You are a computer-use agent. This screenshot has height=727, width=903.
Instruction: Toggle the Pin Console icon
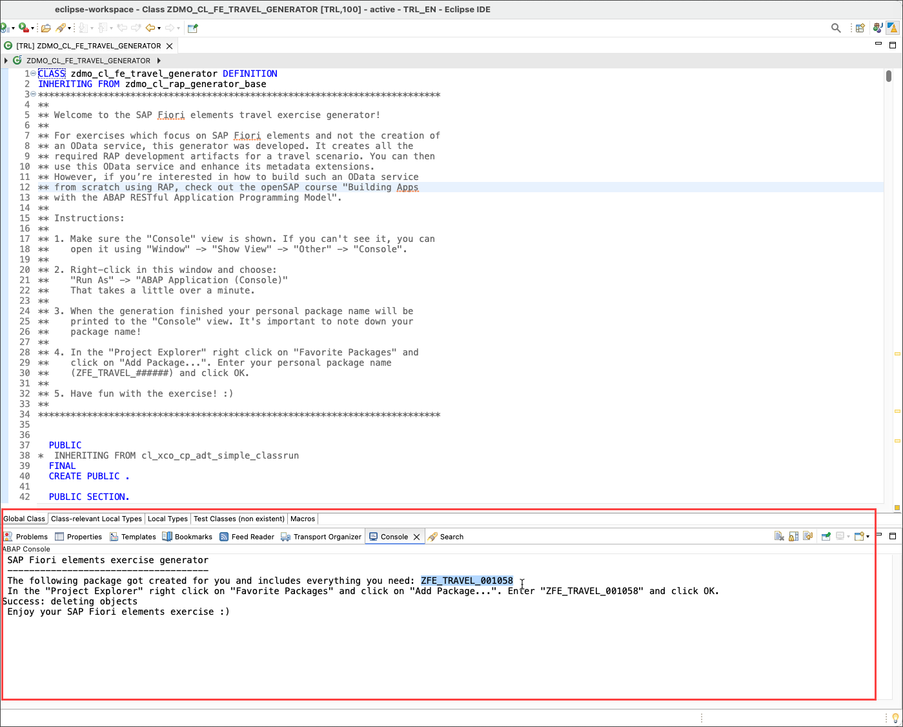(826, 536)
